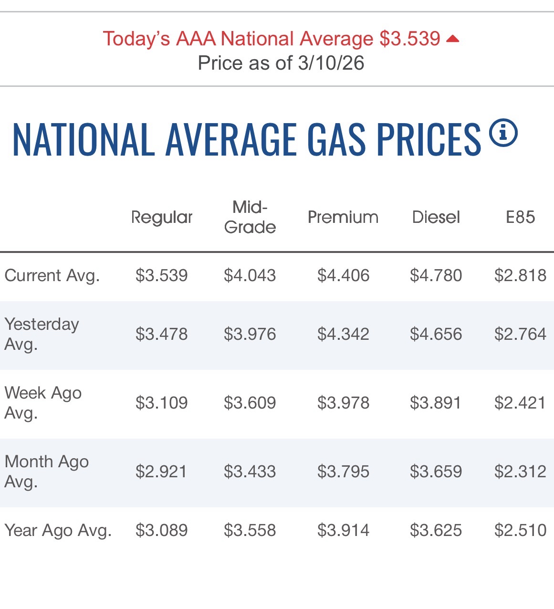The height and width of the screenshot is (609, 554).
Task: Click the year-ago Mid-Grade price $3.558
Action: click(x=250, y=530)
